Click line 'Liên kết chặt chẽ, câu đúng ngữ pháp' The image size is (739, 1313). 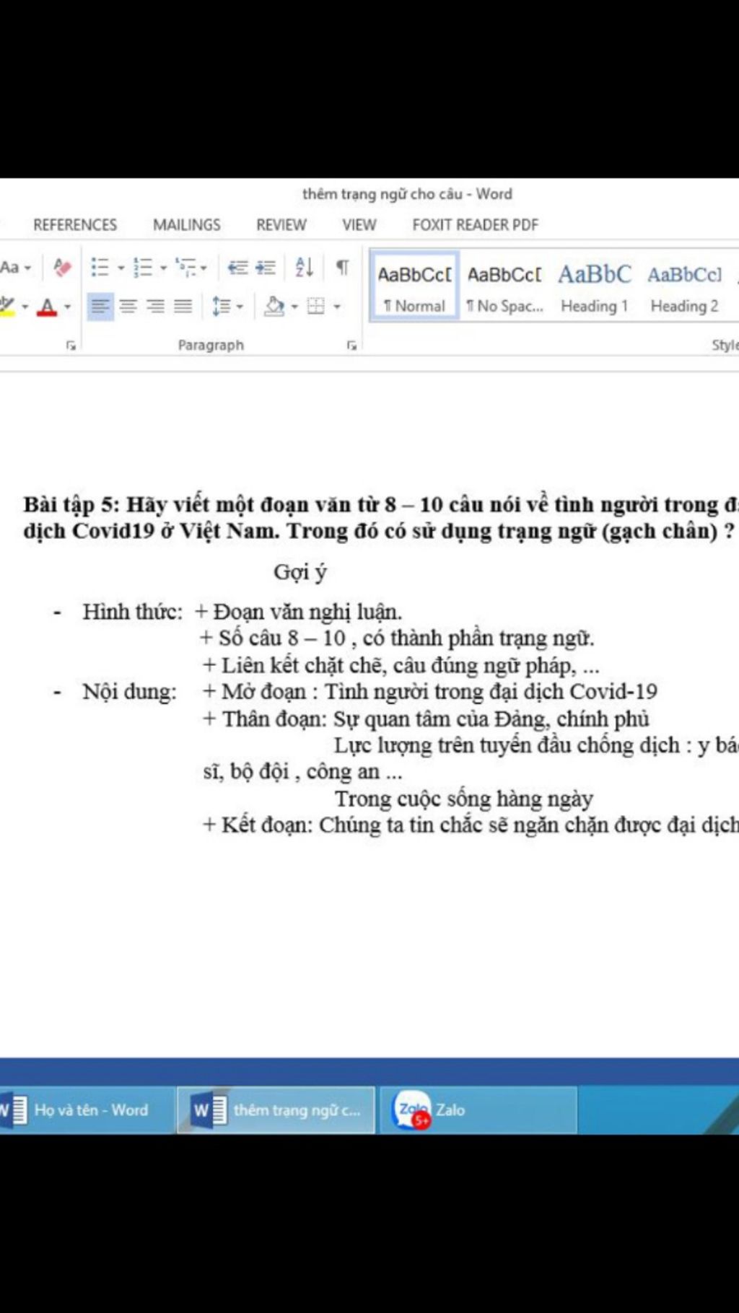pyautogui.click(x=401, y=665)
